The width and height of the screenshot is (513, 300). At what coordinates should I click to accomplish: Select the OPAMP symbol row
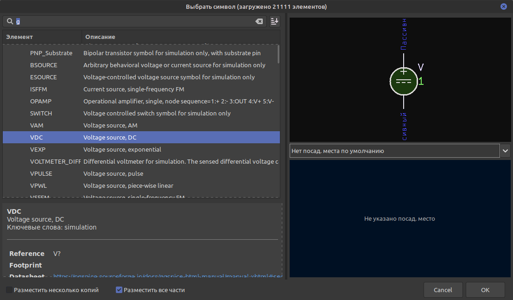click(x=41, y=101)
